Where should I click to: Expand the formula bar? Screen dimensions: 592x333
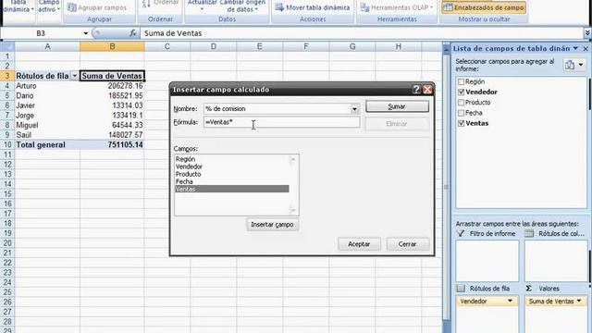[x=587, y=33]
